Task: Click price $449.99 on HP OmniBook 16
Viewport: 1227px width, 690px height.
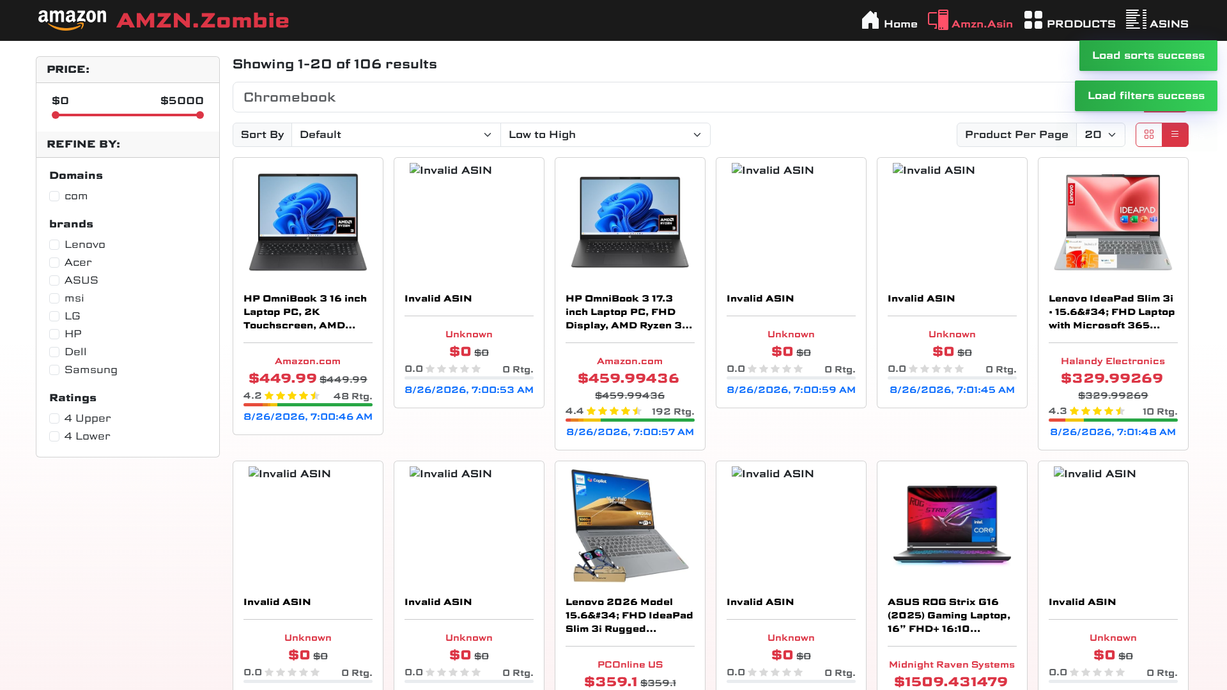Action: point(282,378)
